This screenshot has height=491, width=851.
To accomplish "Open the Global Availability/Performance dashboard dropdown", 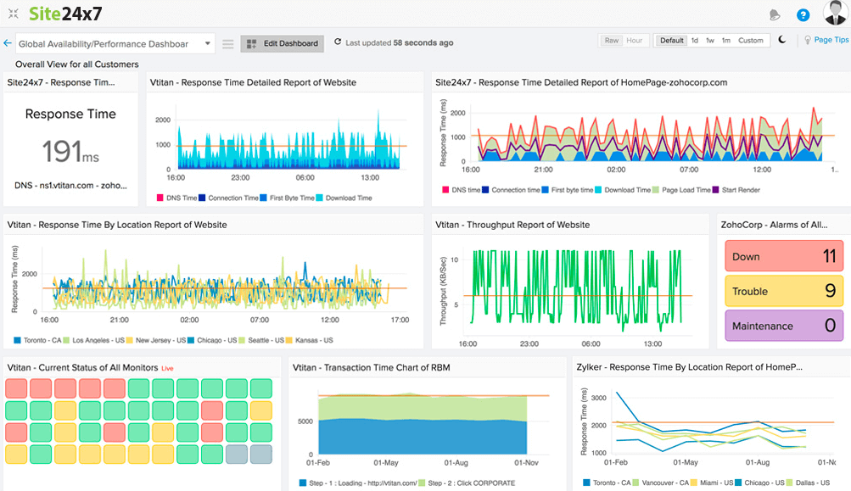I will (x=115, y=43).
